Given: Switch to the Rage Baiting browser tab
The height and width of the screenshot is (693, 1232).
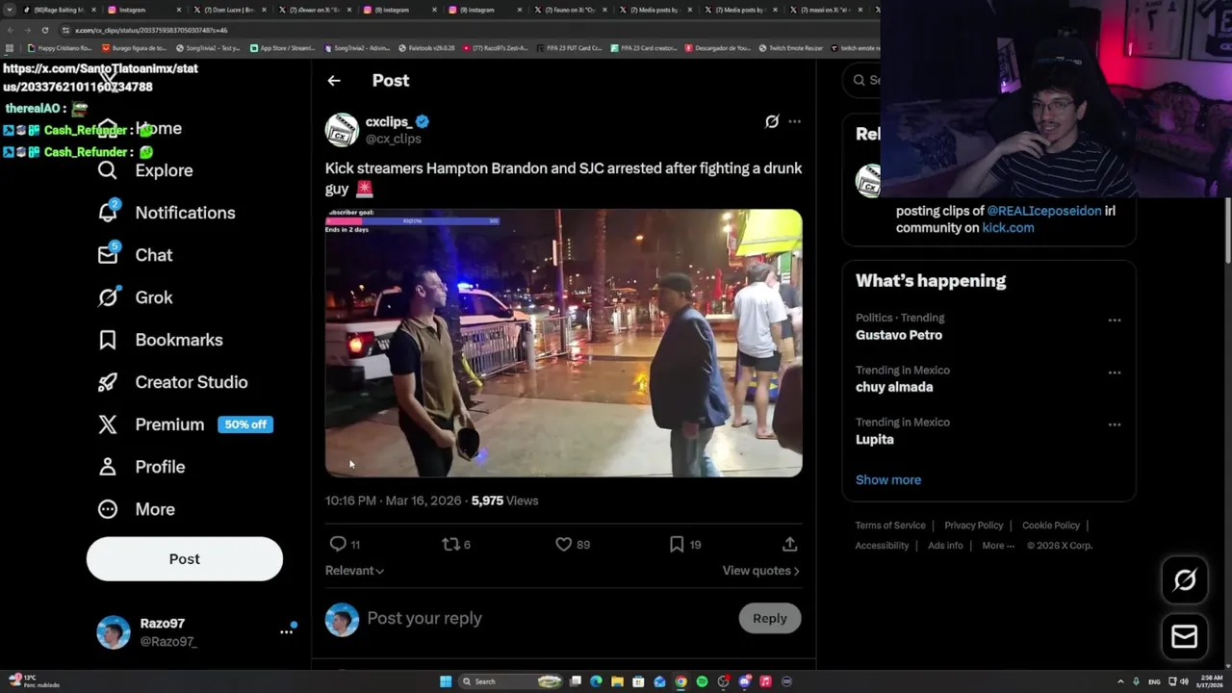Looking at the screenshot, I should 58,10.
